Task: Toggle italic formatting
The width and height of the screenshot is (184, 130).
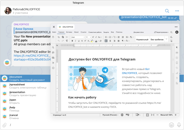Action: tap(75, 41)
